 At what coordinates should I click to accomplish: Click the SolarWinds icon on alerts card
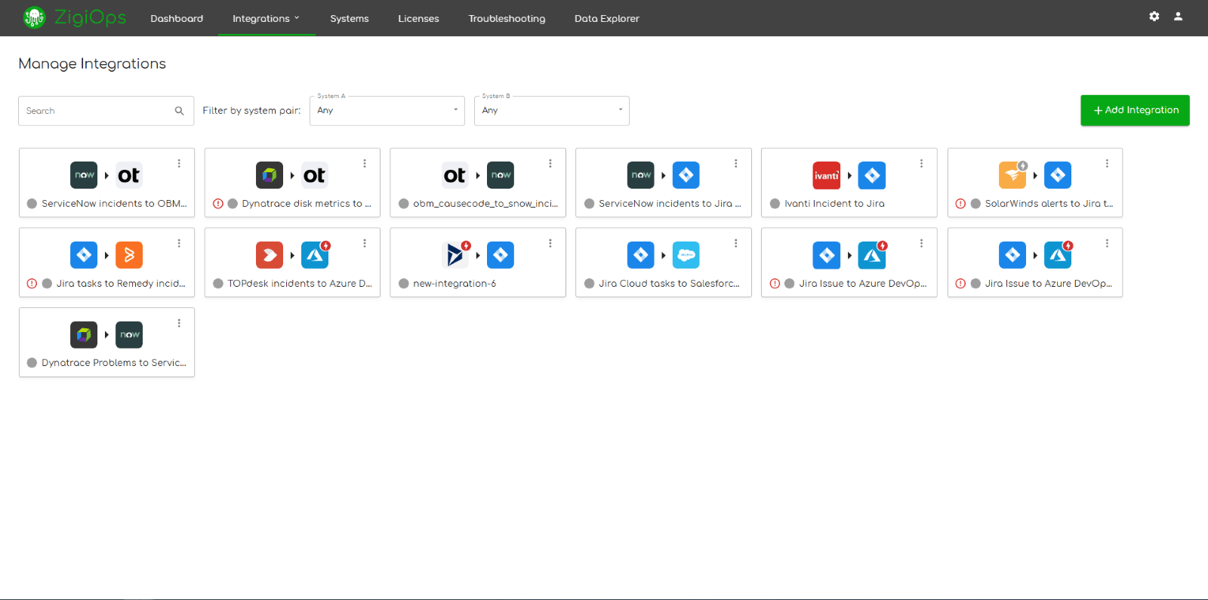[x=1012, y=175]
